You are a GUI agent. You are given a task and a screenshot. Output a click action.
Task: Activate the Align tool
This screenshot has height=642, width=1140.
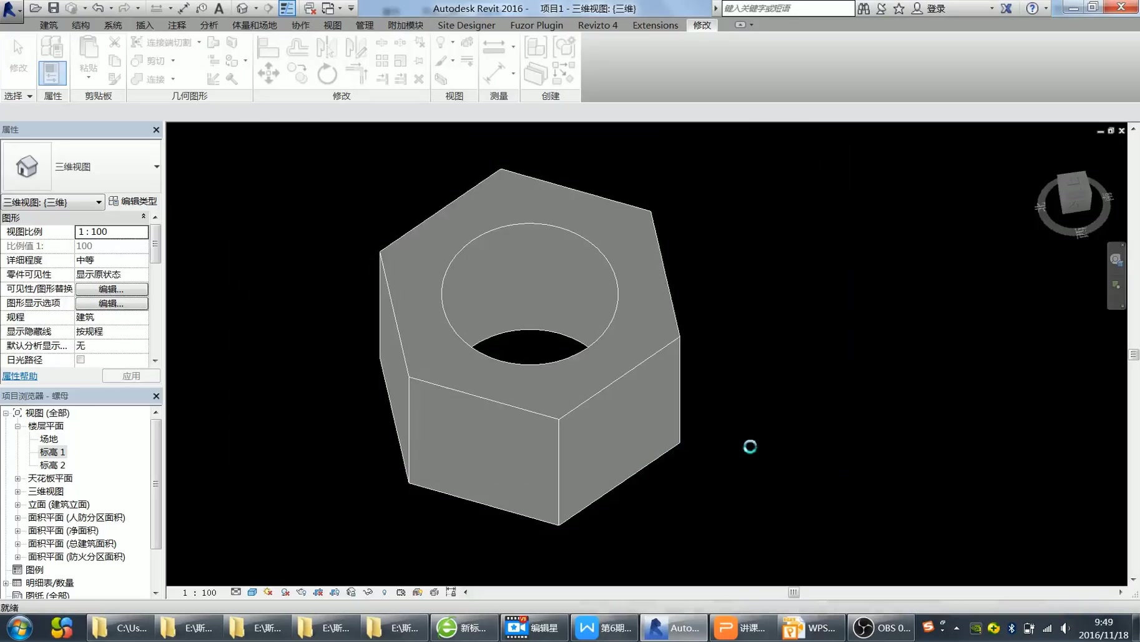click(x=268, y=46)
